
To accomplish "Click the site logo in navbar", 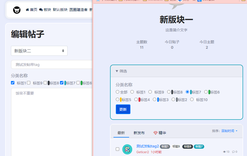I will pos(17,10).
